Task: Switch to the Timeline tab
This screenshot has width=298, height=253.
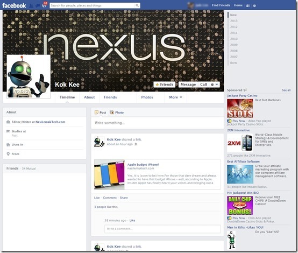Action: click(x=67, y=97)
